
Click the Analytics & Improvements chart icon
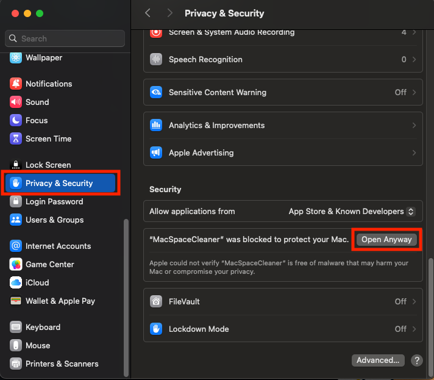pos(156,125)
